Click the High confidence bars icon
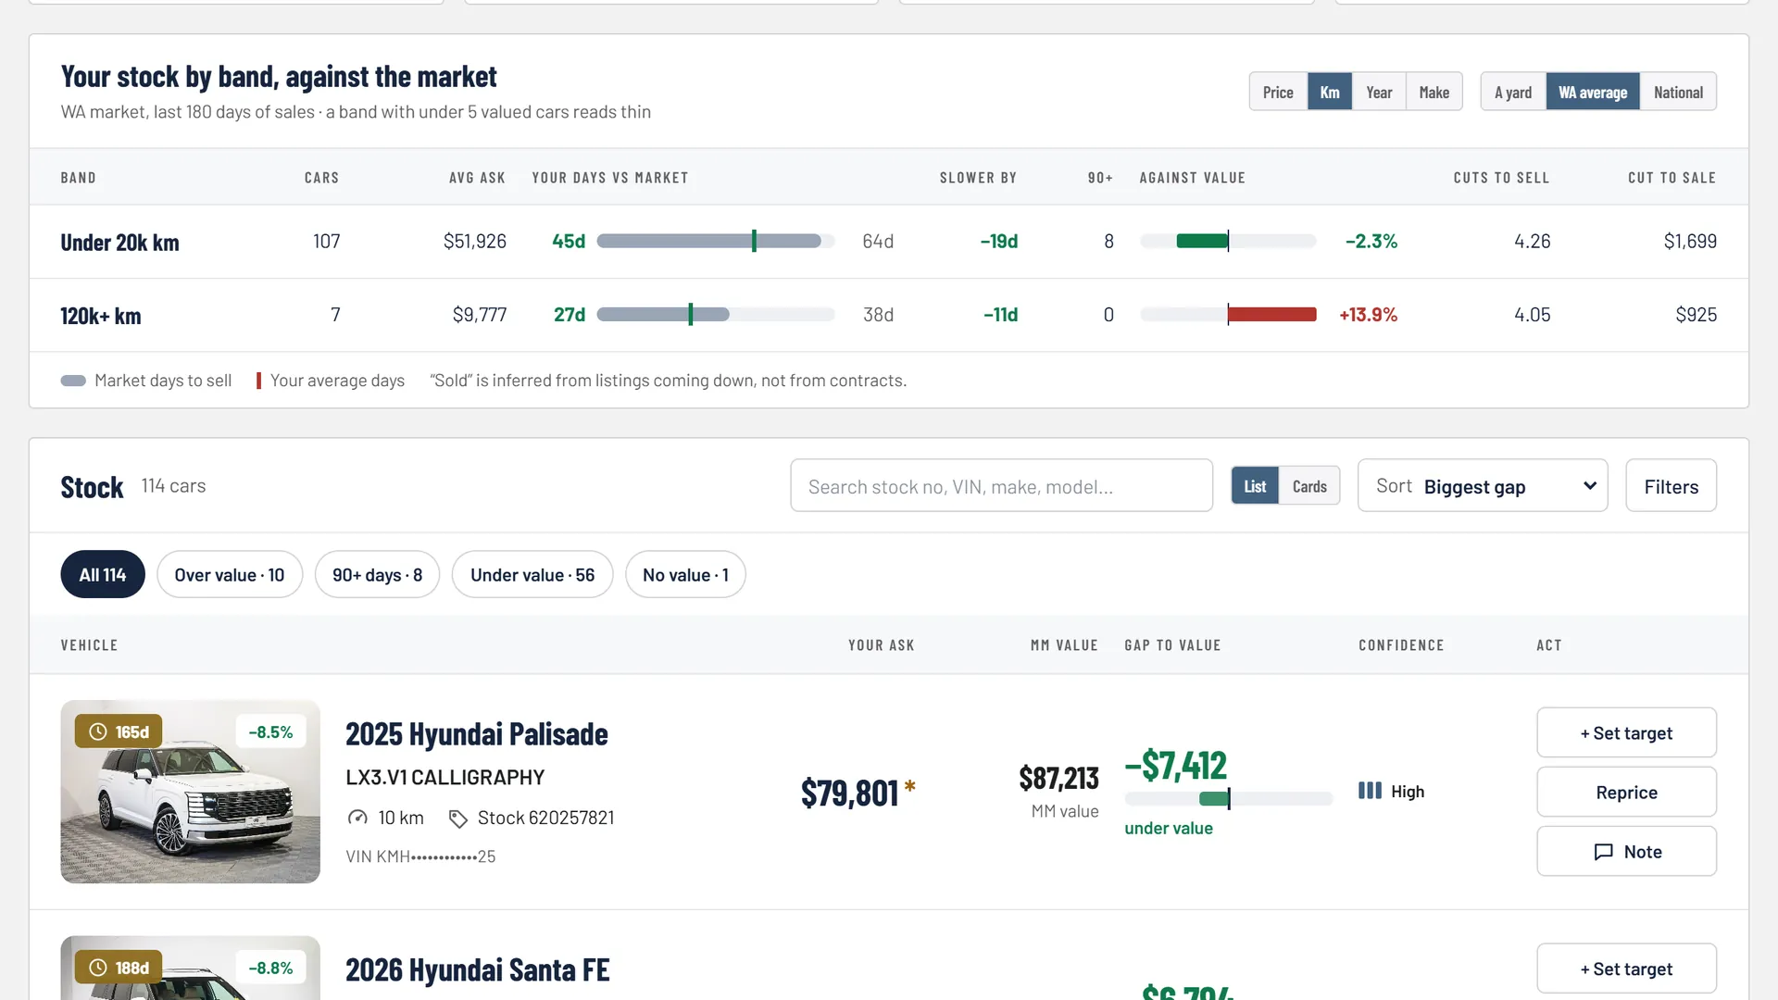 (x=1370, y=791)
